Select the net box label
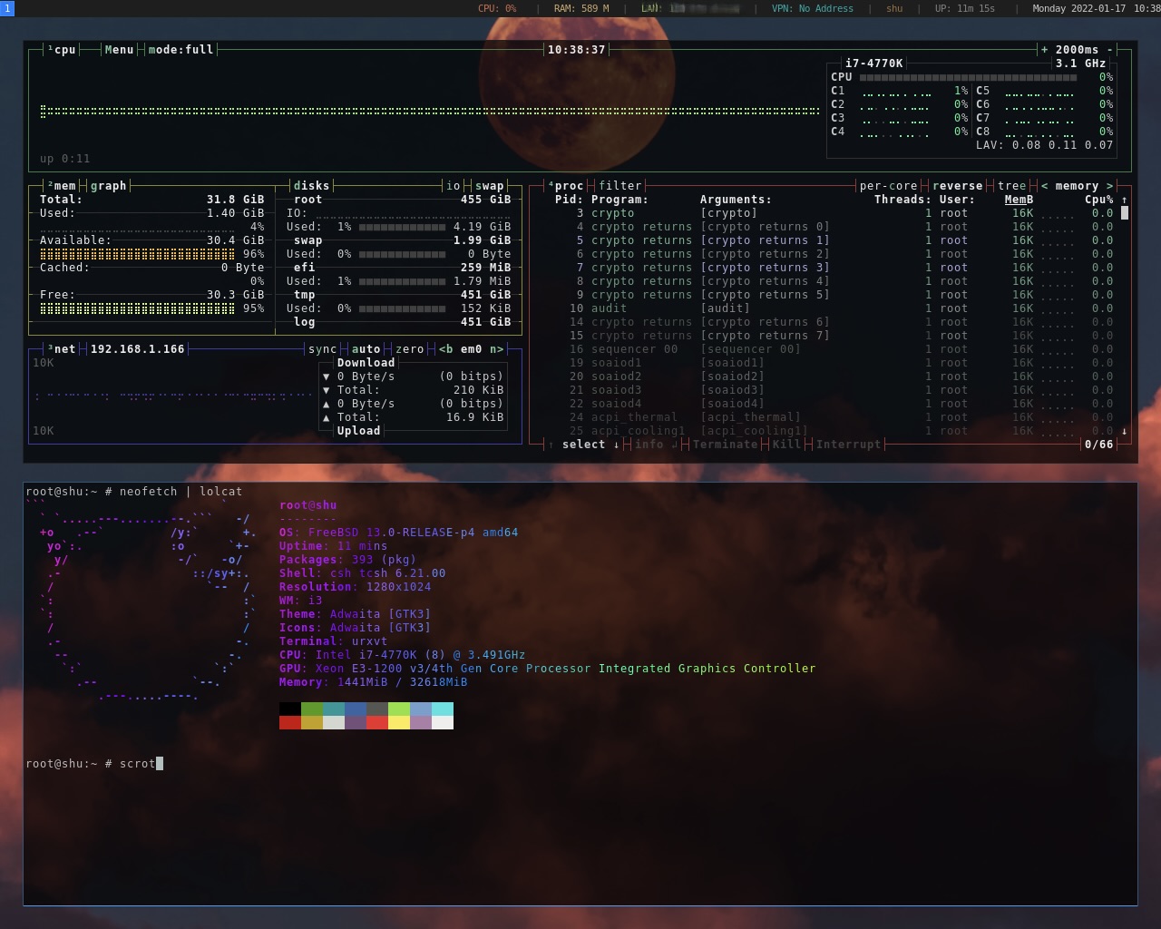 (x=62, y=349)
